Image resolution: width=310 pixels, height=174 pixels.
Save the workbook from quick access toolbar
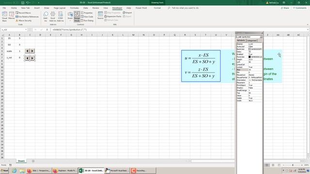point(23,3)
